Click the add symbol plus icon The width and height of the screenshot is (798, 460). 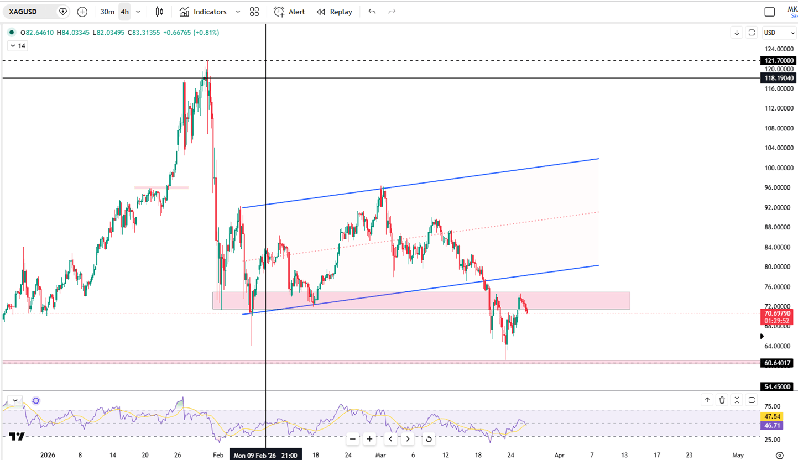tap(82, 12)
